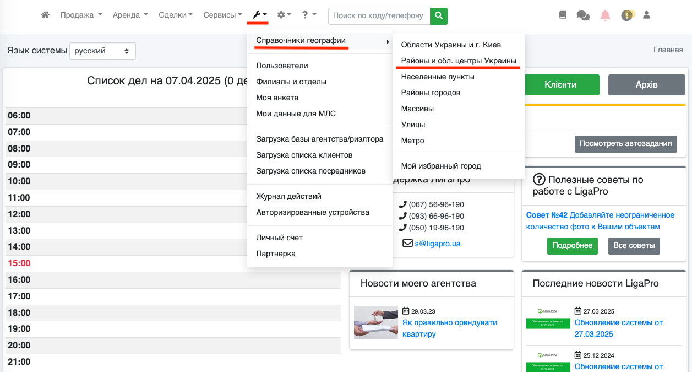Click the home icon in navbar
Screen dimensions: 692x372
(x=46, y=15)
